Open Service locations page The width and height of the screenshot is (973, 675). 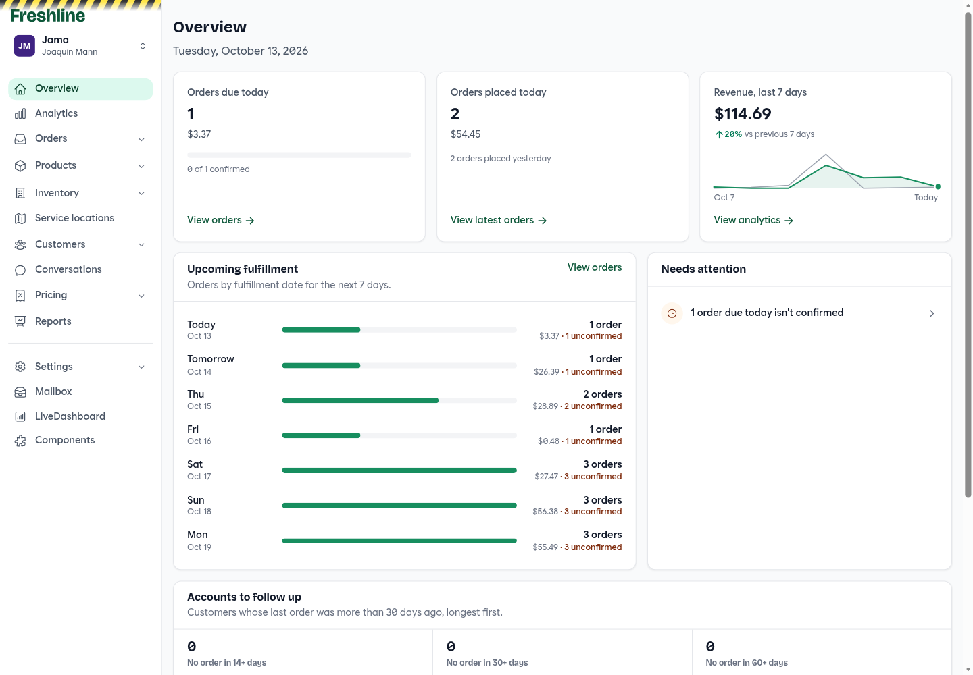click(x=80, y=218)
